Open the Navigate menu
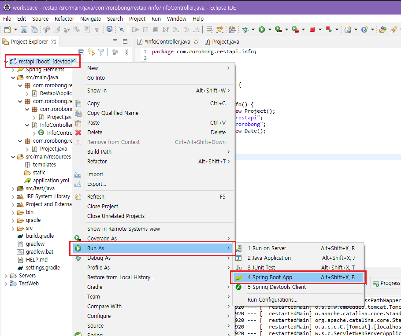Viewport: 401px width, 336px height. click(90, 19)
